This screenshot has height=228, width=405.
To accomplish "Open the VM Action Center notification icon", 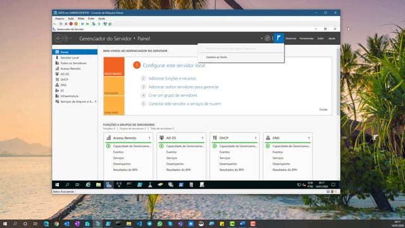I will click(333, 184).
